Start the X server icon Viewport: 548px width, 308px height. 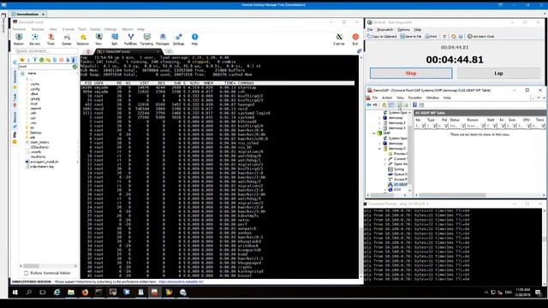click(339, 39)
